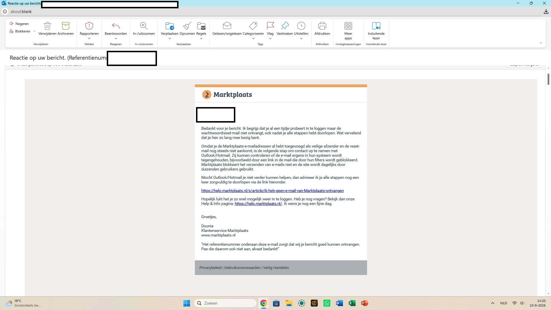Open the geen-e-mail-van-Marktplaats help article link
Viewport: 551px width, 310px height.
pyautogui.click(x=272, y=191)
